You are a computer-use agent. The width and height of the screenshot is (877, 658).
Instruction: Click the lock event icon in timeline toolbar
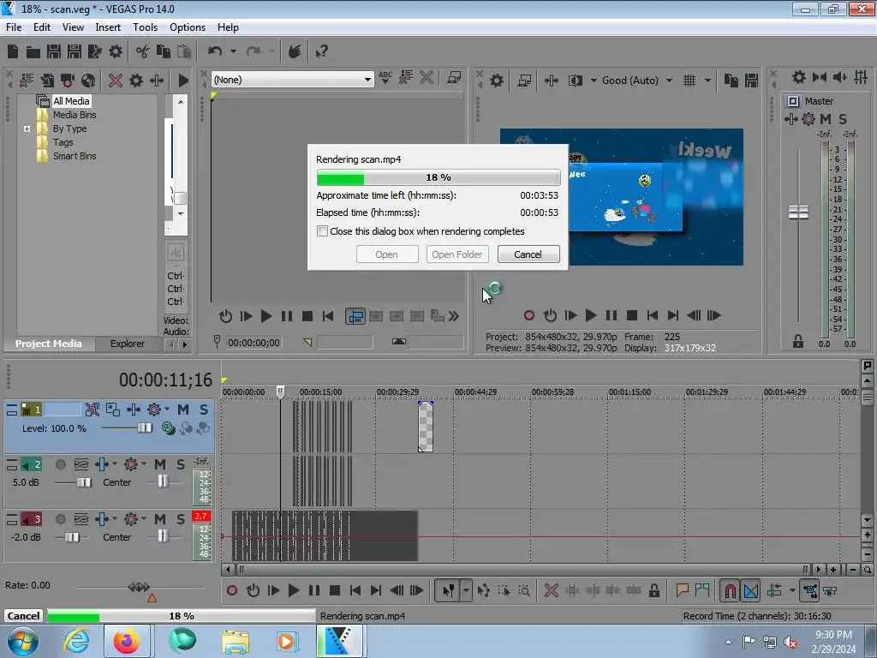pos(653,590)
